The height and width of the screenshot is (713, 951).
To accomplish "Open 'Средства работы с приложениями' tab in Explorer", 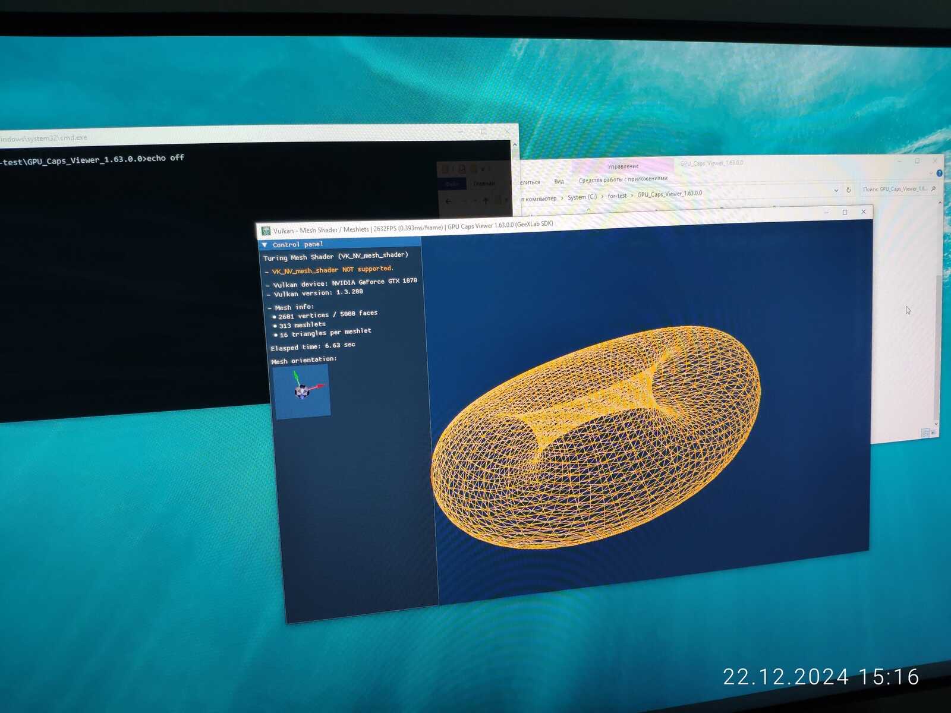I will [623, 179].
